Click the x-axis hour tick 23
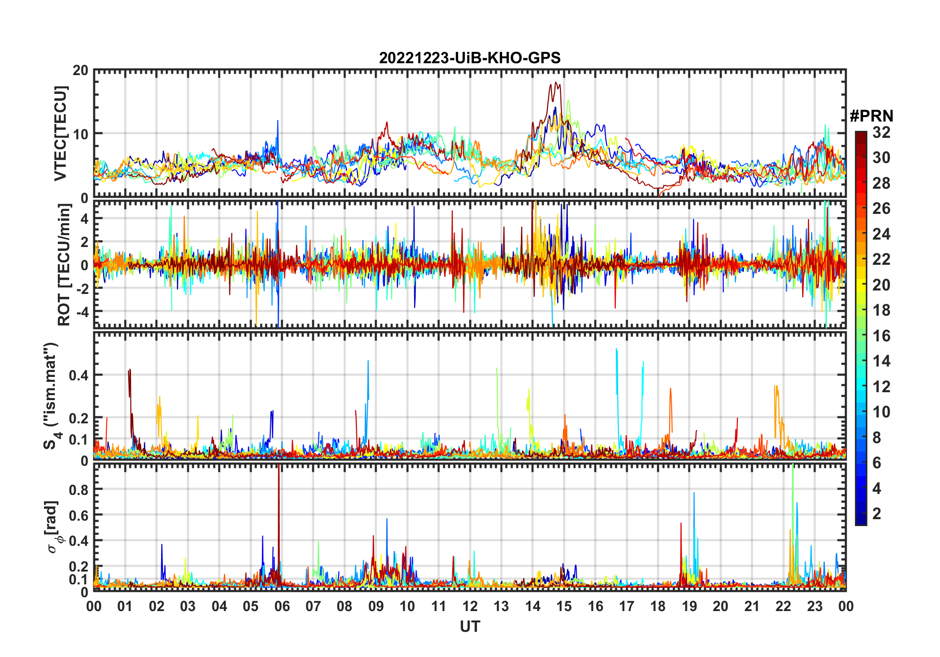The height and width of the screenshot is (657, 940). coord(815,606)
